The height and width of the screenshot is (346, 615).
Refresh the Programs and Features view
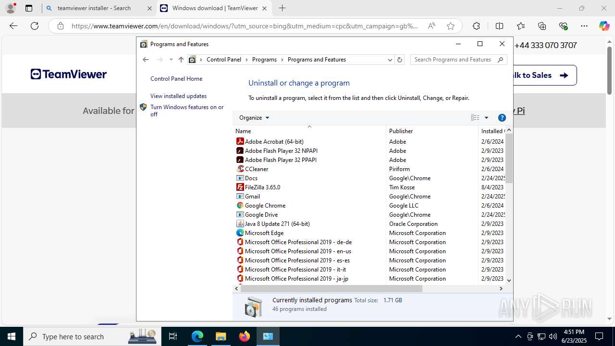click(x=400, y=60)
